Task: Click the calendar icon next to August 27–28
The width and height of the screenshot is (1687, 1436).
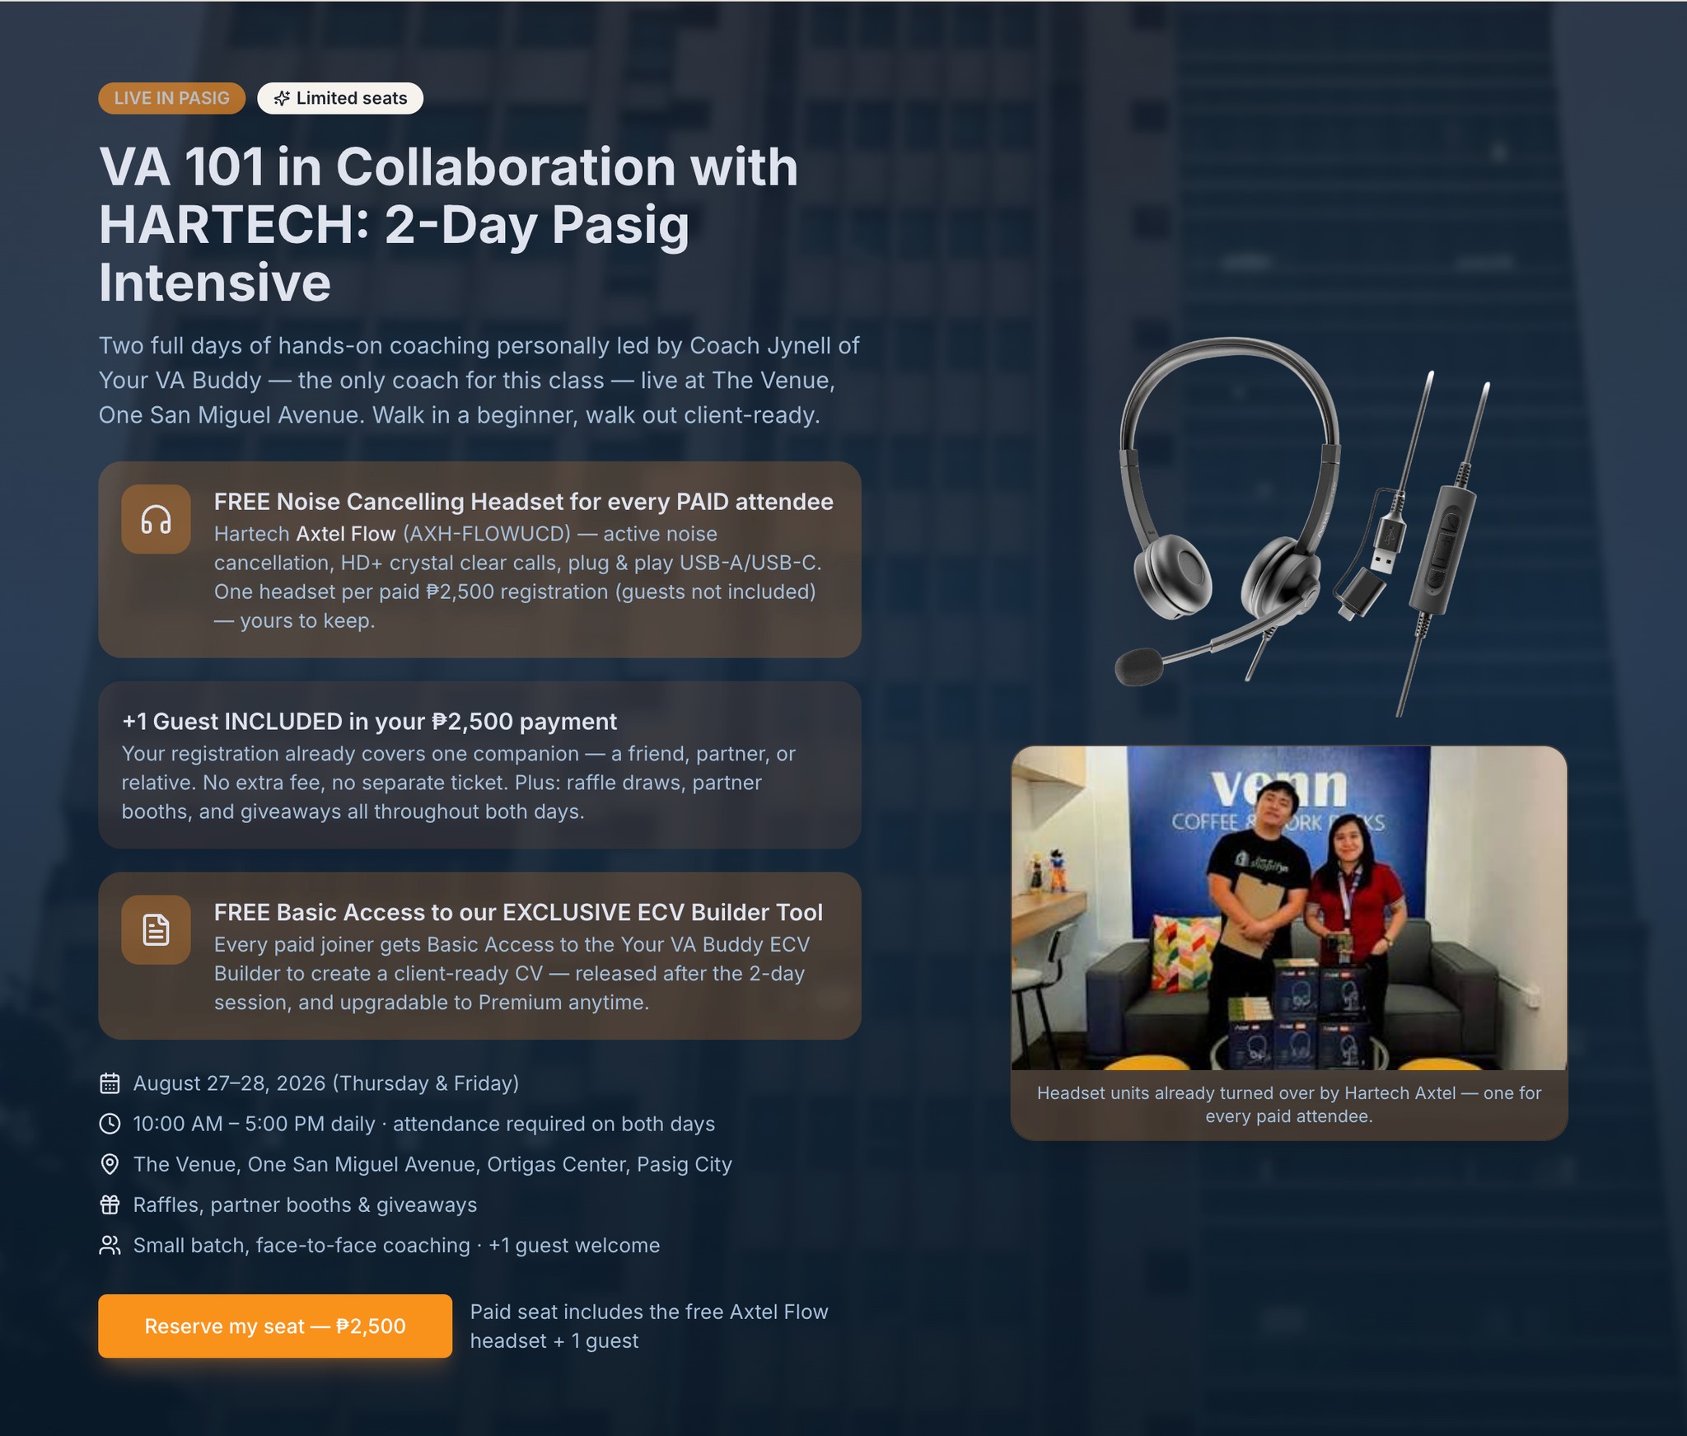Action: [x=110, y=1083]
